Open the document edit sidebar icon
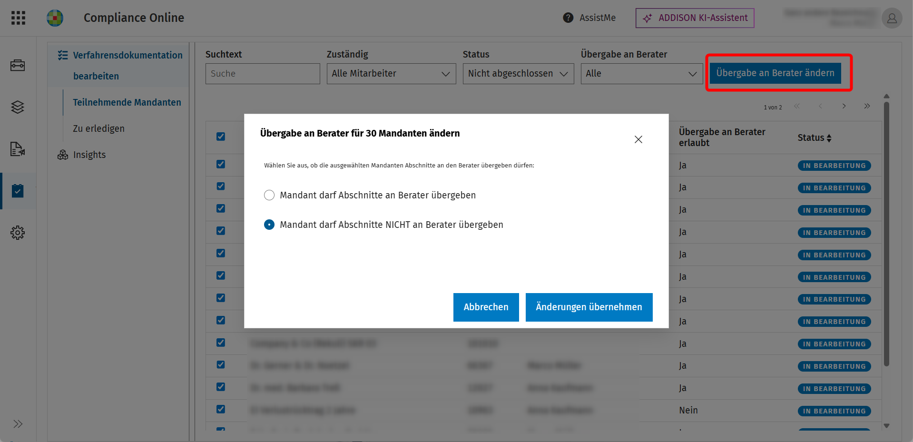The height and width of the screenshot is (442, 913). [18, 149]
